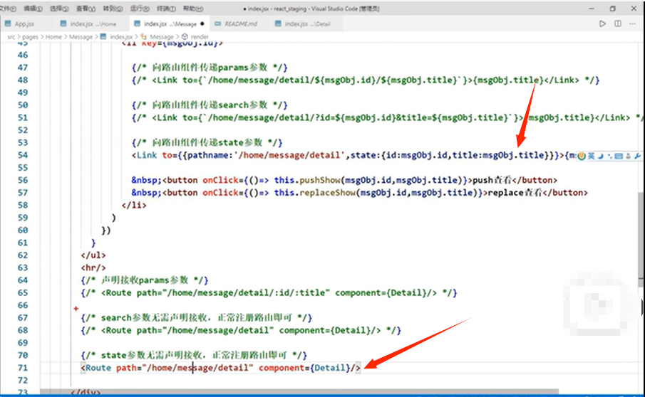Open the 文件(F) File menu
The image size is (645, 397).
(x=7, y=9)
